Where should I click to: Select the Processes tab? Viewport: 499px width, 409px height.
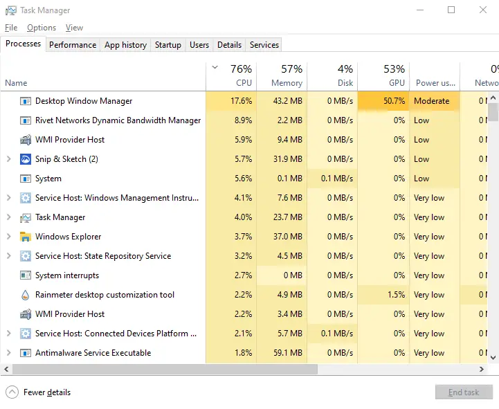[x=24, y=44]
